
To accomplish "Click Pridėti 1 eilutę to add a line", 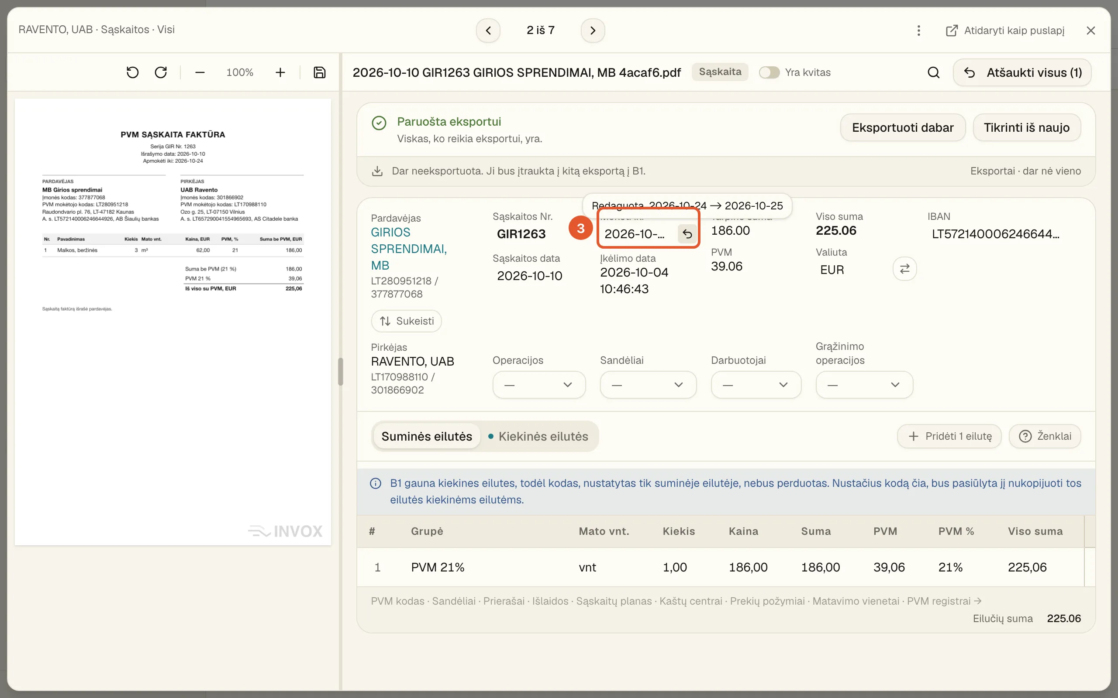I will point(949,436).
